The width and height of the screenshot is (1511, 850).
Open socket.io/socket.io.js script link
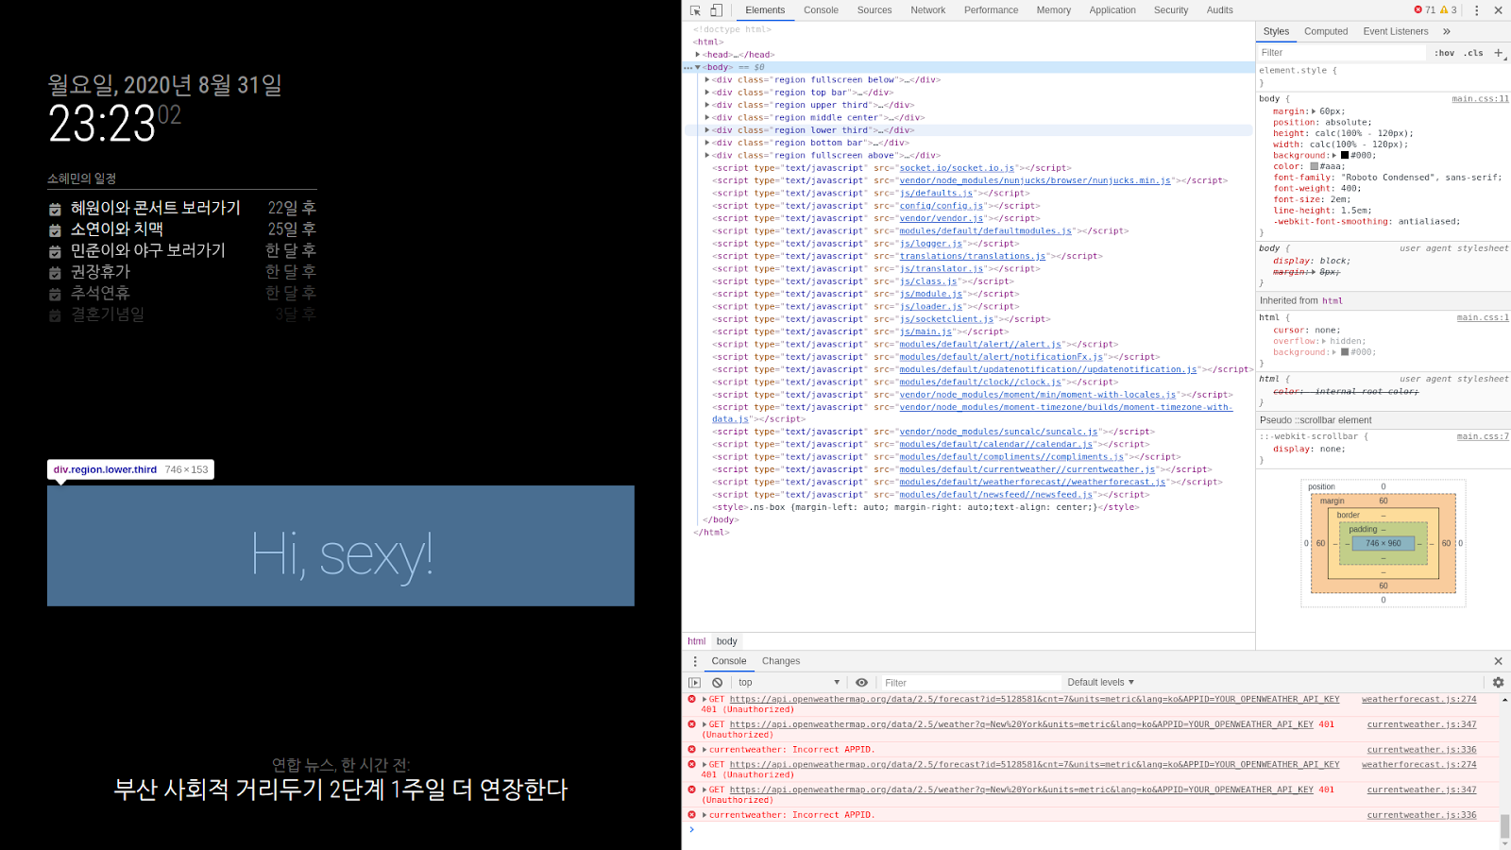957,168
